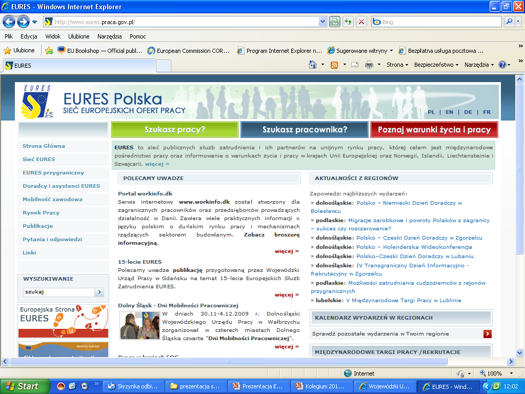Click the Szukasz pracownika? button
This screenshot has width=525, height=394.
(x=305, y=130)
